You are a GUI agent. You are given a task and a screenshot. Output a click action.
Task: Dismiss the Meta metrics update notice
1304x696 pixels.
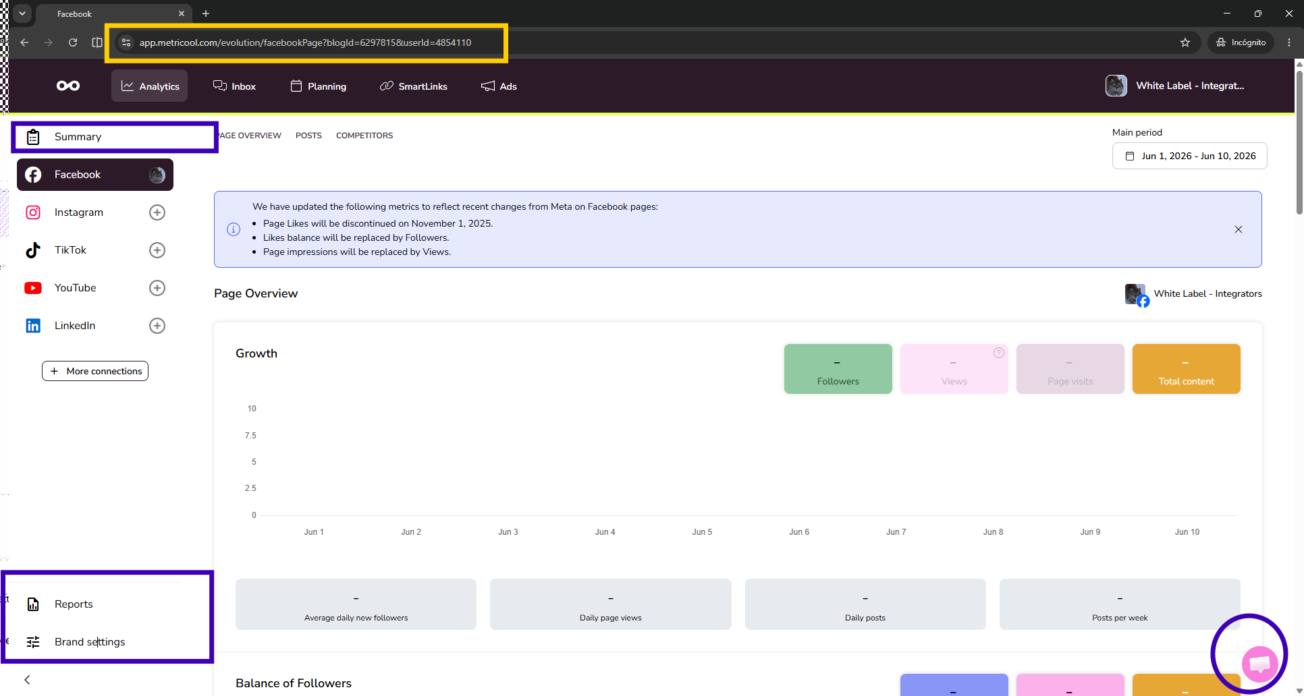pyautogui.click(x=1239, y=229)
